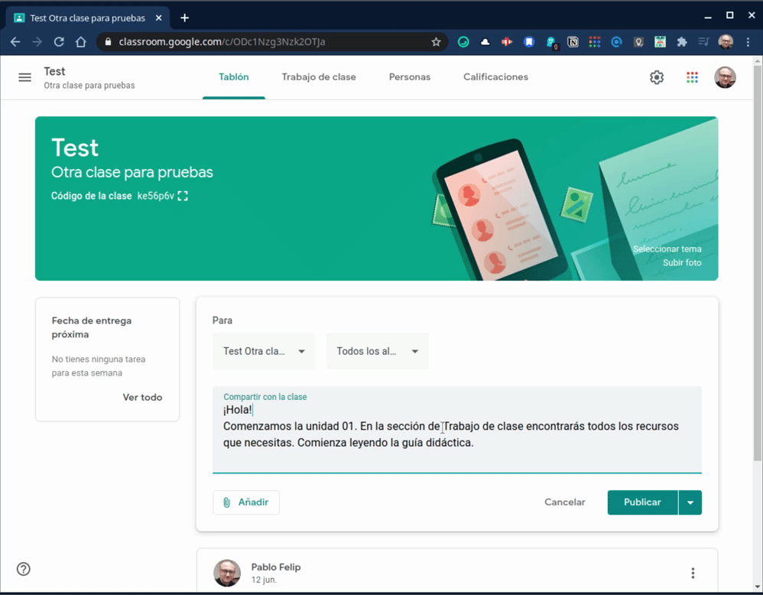Switch to the Calificaciones tab
763x595 pixels.
point(495,77)
